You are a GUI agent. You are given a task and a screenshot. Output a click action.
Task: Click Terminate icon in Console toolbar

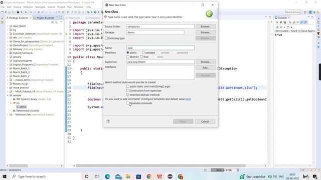[x=277, y=22]
